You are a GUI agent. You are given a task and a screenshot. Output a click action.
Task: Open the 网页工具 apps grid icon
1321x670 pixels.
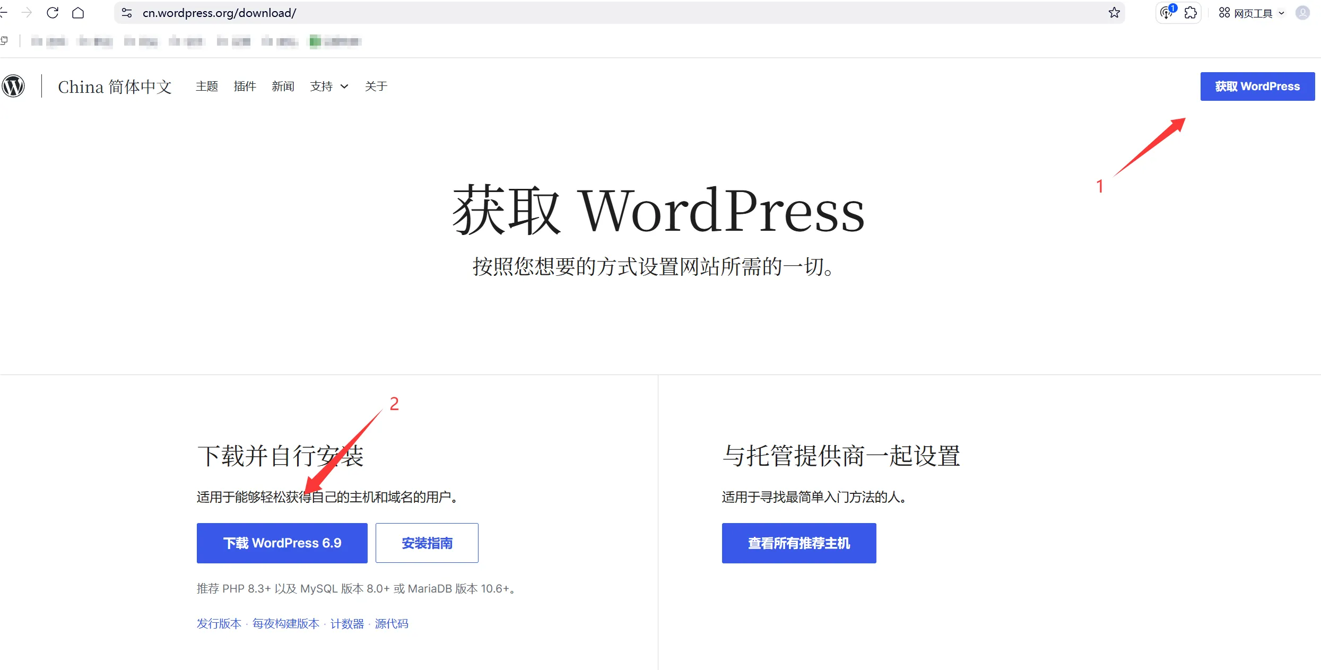1223,13
